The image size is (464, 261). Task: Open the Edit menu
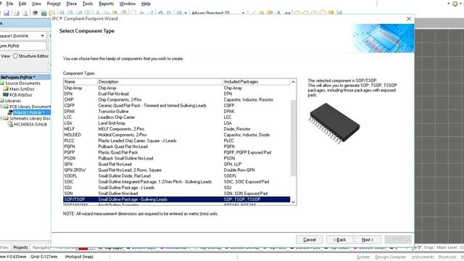pyautogui.click(x=22, y=4)
